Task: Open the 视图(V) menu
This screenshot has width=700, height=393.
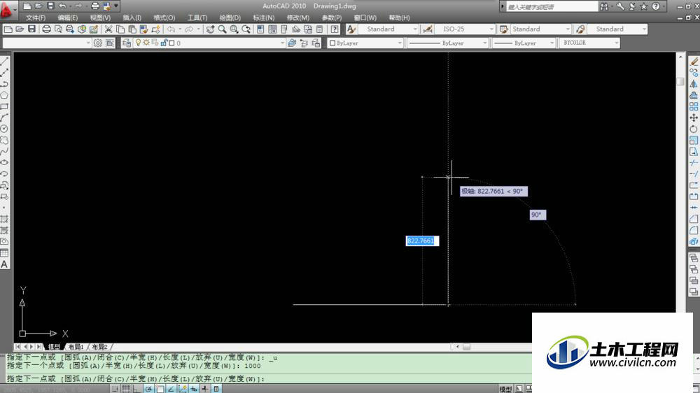Action: coord(100,18)
